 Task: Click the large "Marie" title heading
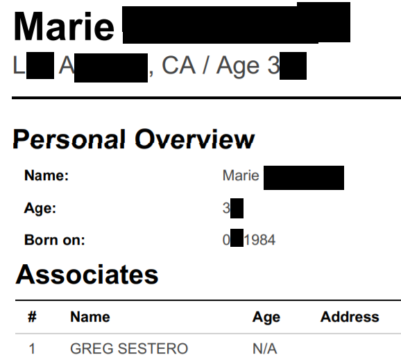pos(64,27)
